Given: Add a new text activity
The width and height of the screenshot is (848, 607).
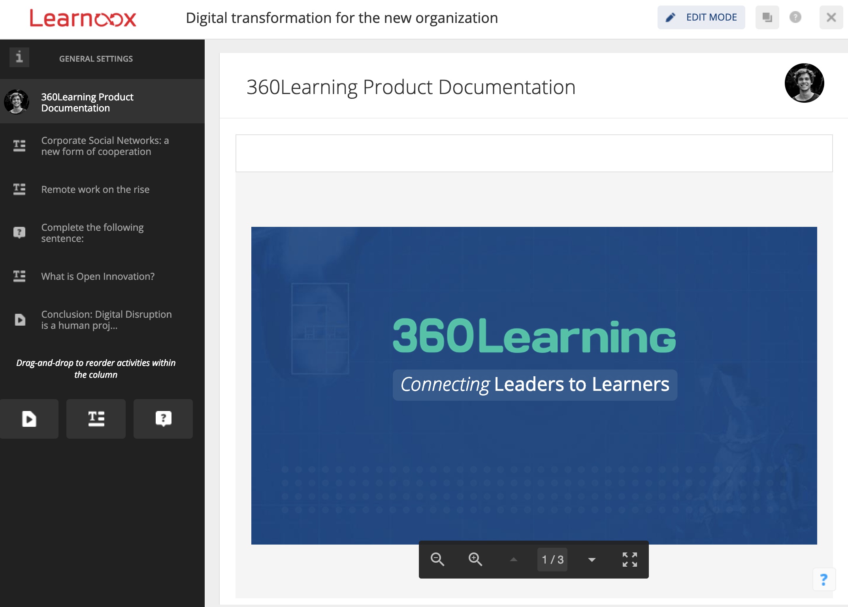Looking at the screenshot, I should click(96, 419).
